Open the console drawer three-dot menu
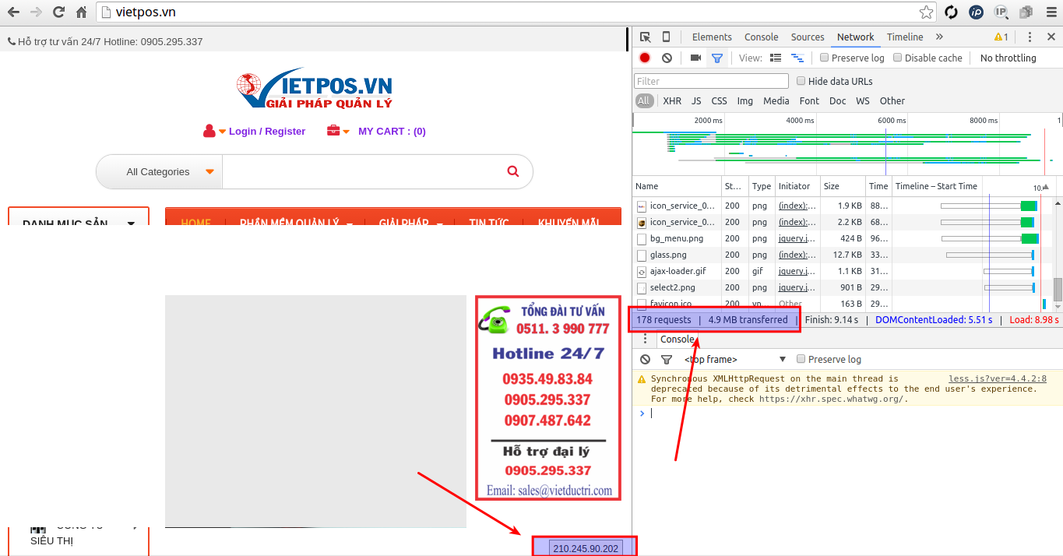Viewport: 1063px width, 556px height. [x=645, y=340]
